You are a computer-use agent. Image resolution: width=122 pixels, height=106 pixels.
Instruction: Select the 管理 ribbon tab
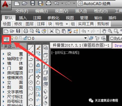[x=84, y=18]
